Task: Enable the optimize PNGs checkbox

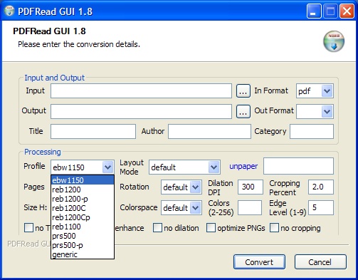Action: (211, 227)
